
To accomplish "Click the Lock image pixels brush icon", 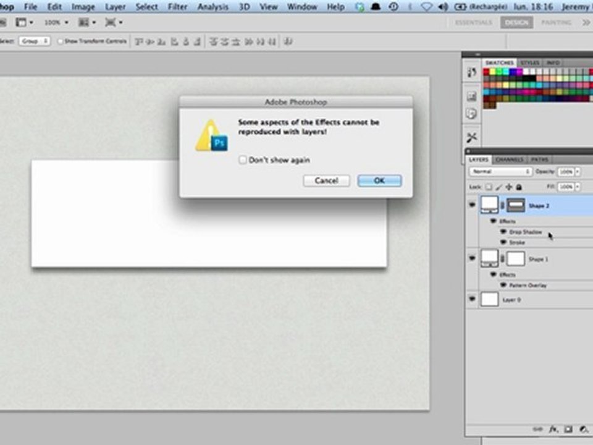I will (x=499, y=187).
